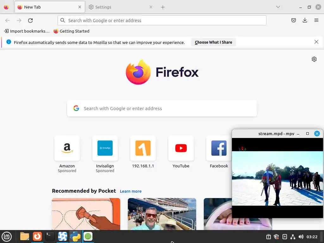
Task: Open Files manager from the taskbar
Action: [25, 236]
